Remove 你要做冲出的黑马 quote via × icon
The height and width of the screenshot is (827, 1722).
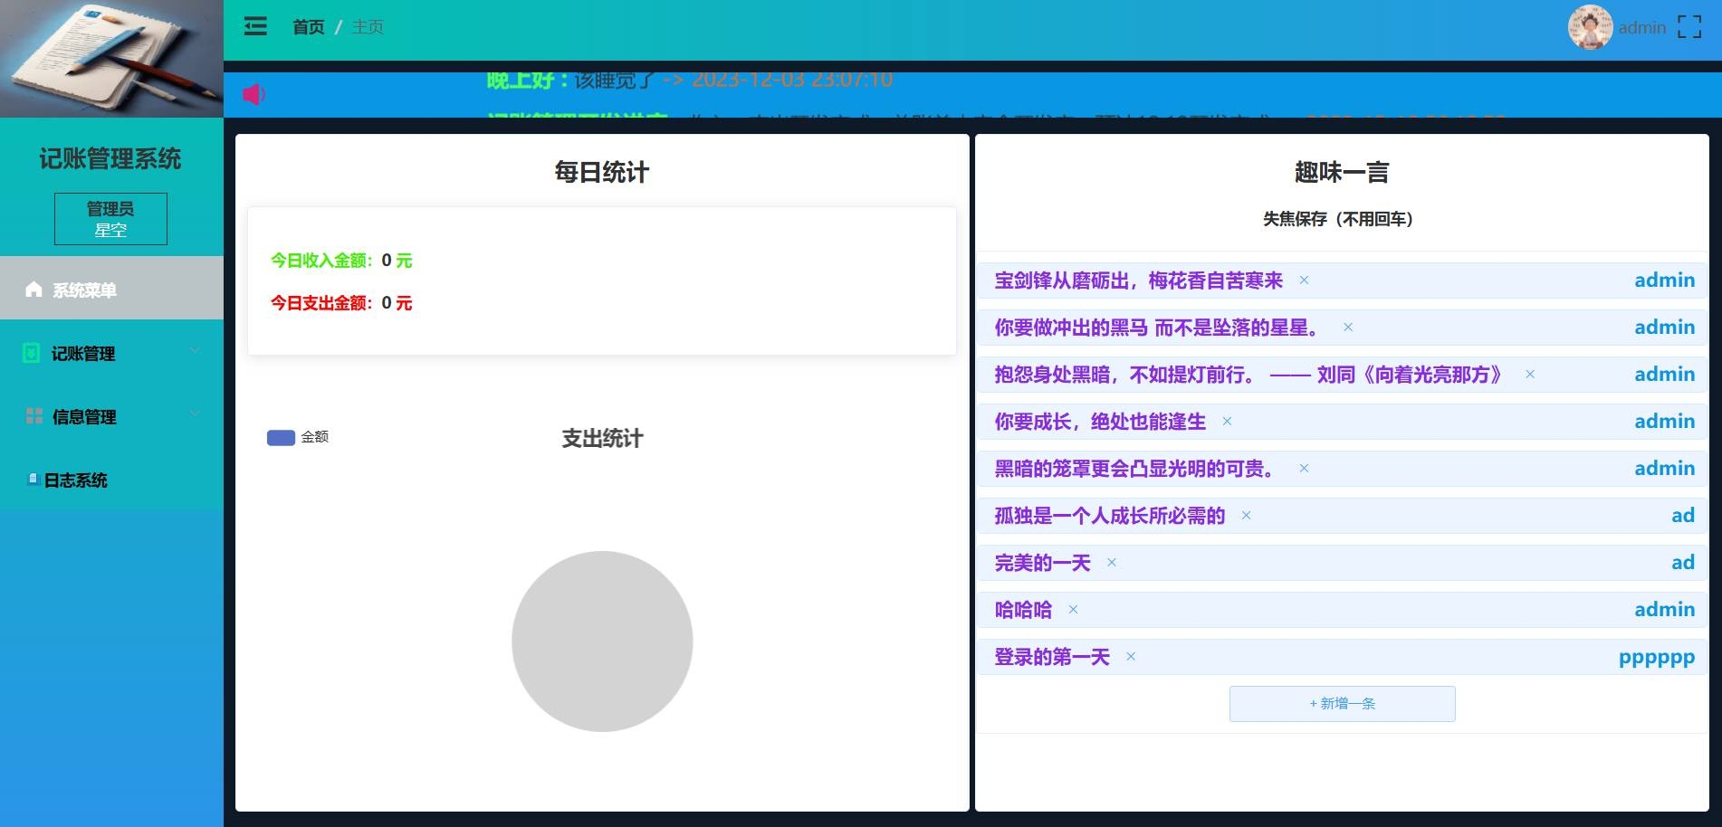[1347, 328]
